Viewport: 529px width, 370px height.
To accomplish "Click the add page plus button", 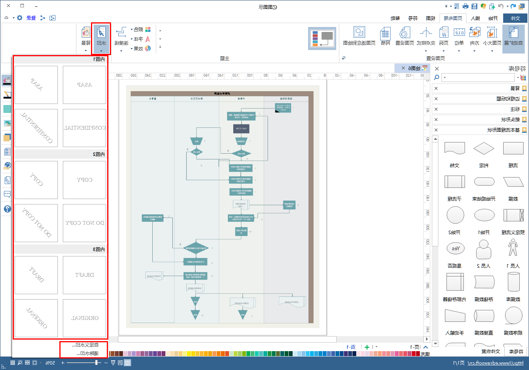I will click(x=367, y=347).
